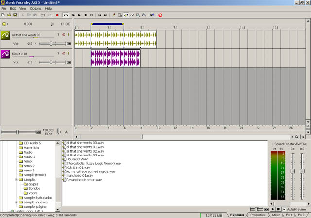Click the clock icon beside the 0.000 time
This screenshot has width=311, height=218.
pyautogui.click(x=4, y=24)
